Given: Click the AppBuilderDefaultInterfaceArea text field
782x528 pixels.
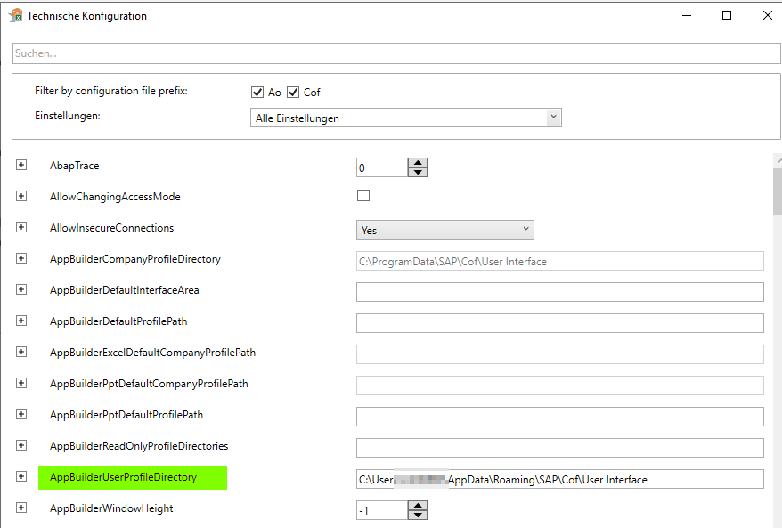Looking at the screenshot, I should [x=559, y=292].
